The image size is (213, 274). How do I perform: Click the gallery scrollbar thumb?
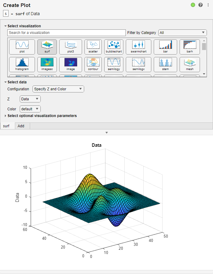204,46
